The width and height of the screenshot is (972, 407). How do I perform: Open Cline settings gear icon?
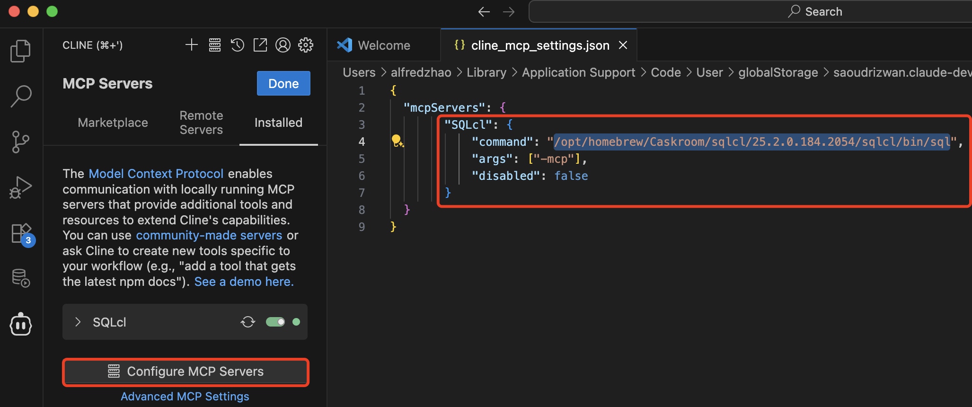306,45
